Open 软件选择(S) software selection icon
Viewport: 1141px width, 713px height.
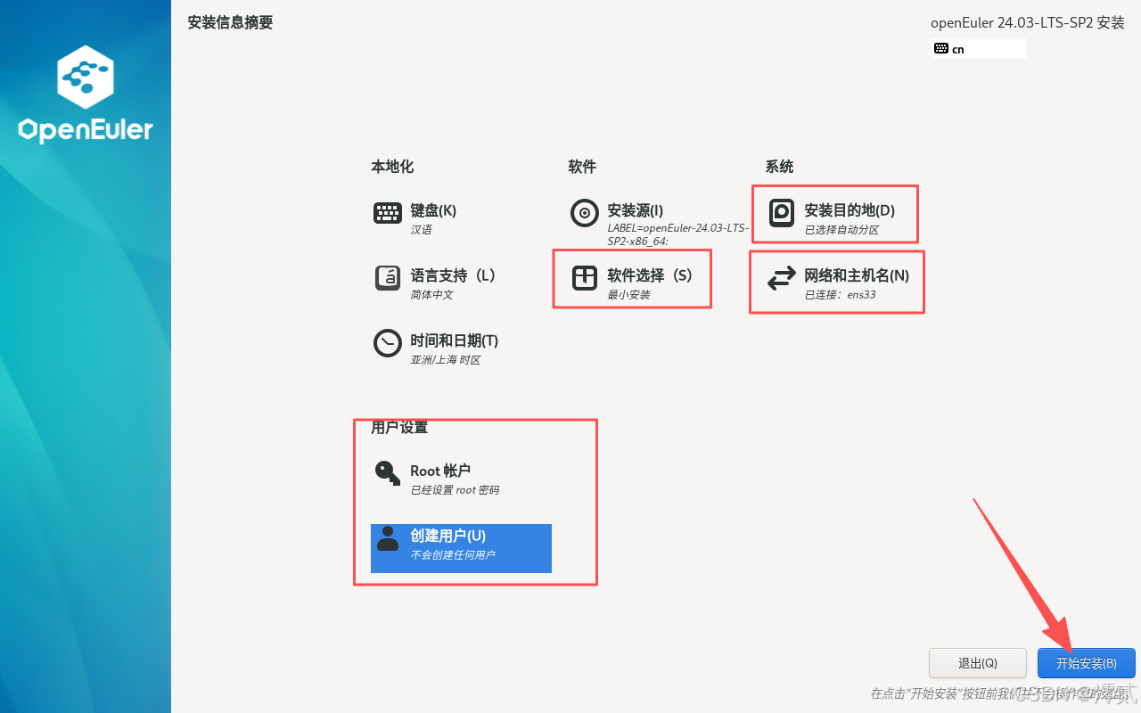click(584, 279)
